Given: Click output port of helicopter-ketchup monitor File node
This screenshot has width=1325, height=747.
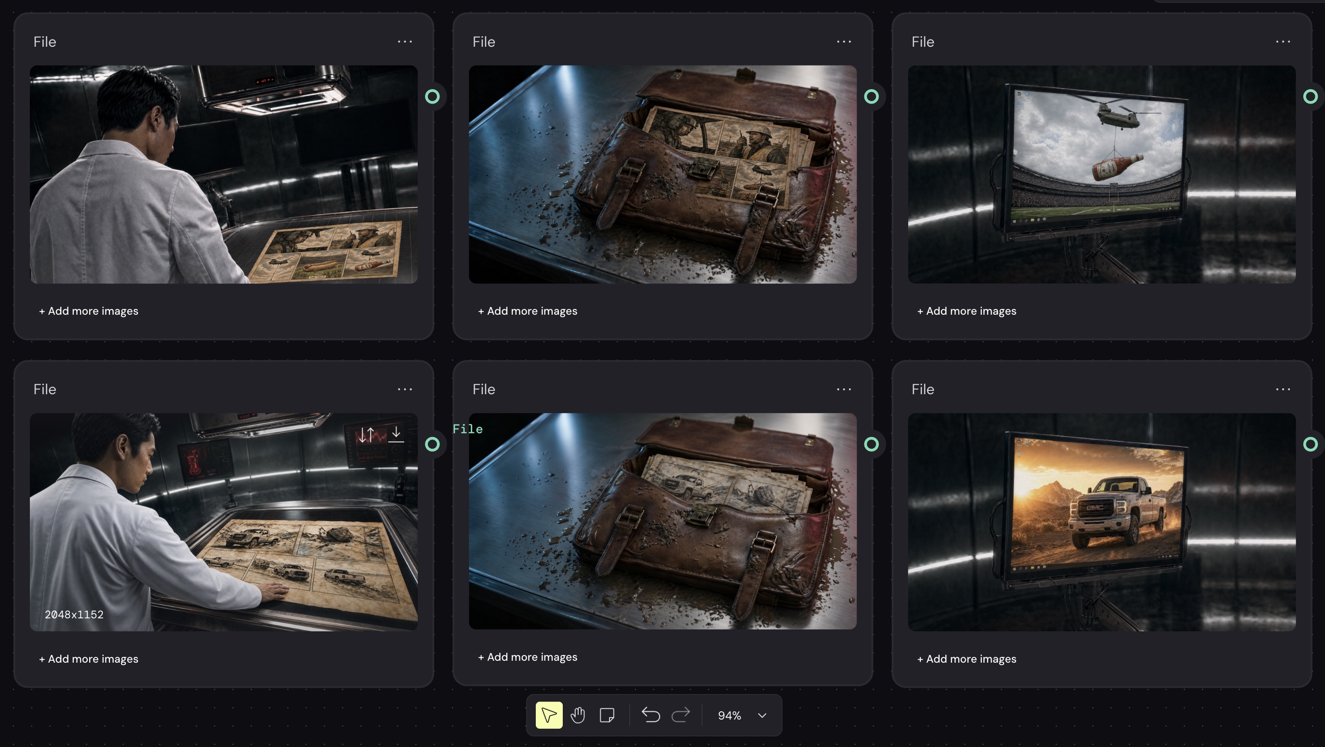Looking at the screenshot, I should tap(1311, 96).
